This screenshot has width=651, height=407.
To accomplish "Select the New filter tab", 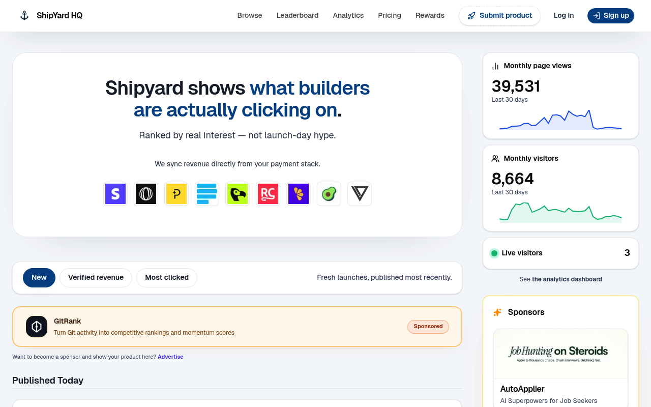I will (x=39, y=278).
